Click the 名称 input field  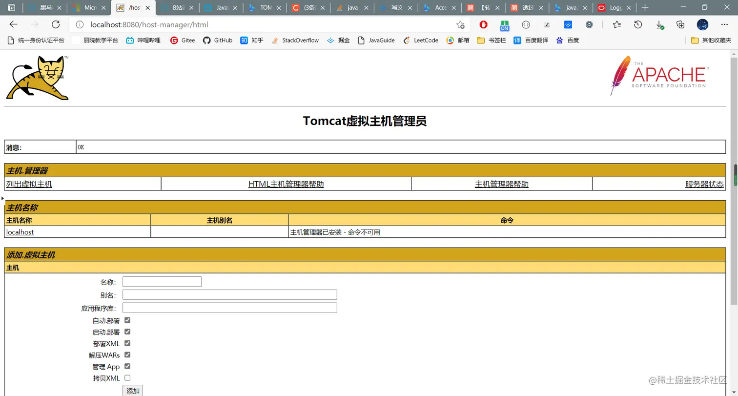(x=161, y=281)
